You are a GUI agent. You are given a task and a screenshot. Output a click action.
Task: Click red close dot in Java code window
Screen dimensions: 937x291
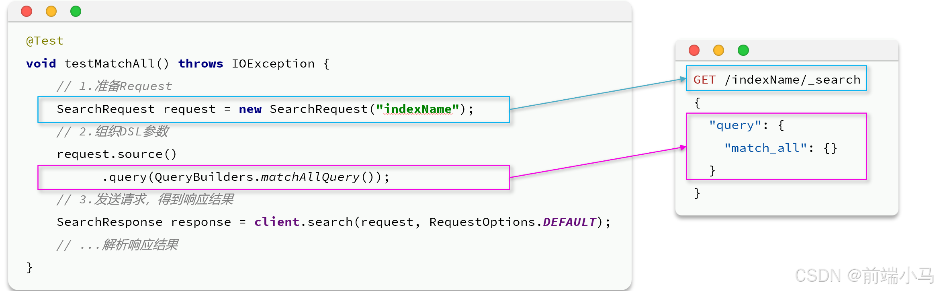coord(27,11)
